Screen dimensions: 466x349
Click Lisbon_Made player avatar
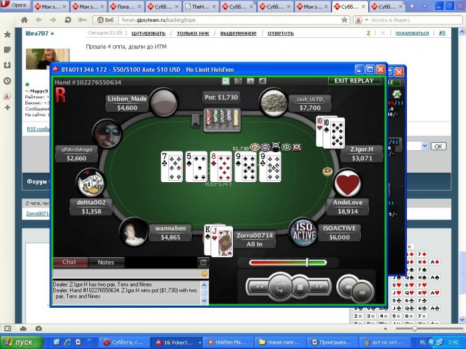click(164, 102)
